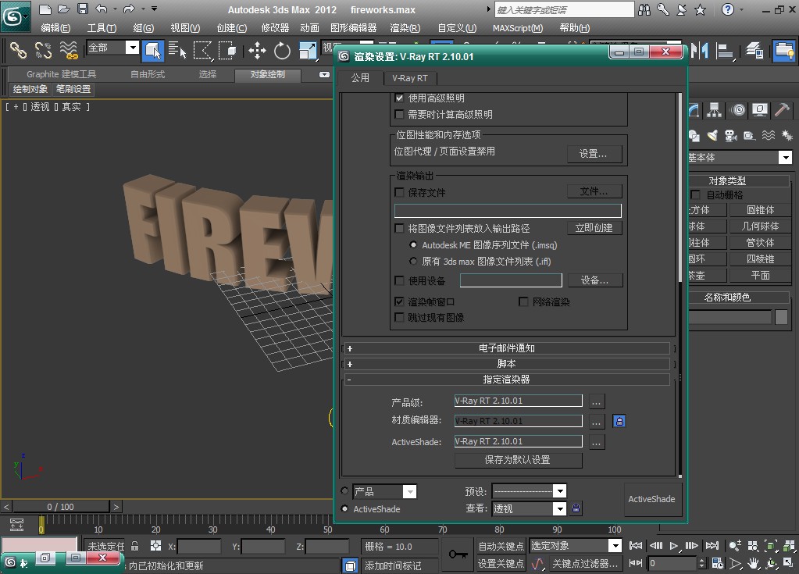Viewport: 799px width, 574px height.
Task: Open the Edit menu
Action: [x=55, y=28]
